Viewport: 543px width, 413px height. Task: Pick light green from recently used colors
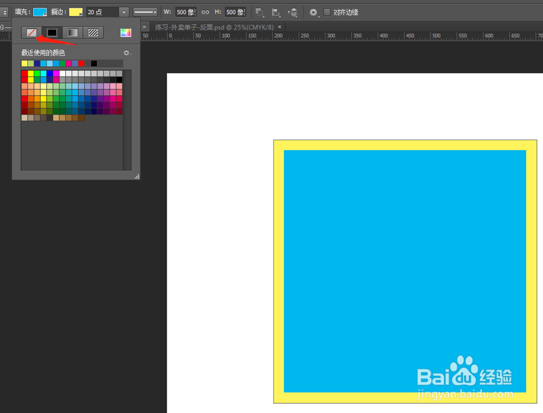tap(31, 64)
